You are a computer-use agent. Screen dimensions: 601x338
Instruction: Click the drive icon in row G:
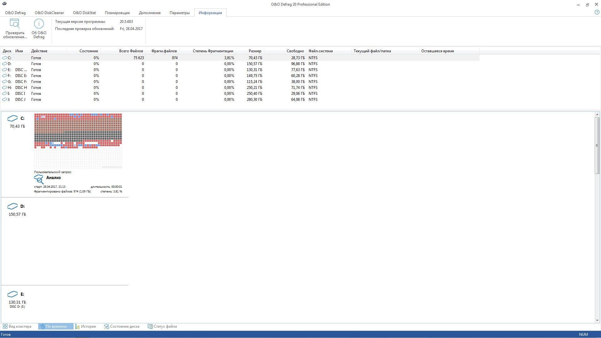coord(5,82)
